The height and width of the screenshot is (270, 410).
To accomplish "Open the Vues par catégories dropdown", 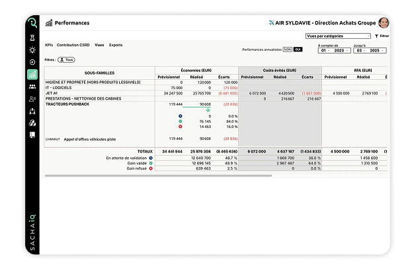I will 337,36.
